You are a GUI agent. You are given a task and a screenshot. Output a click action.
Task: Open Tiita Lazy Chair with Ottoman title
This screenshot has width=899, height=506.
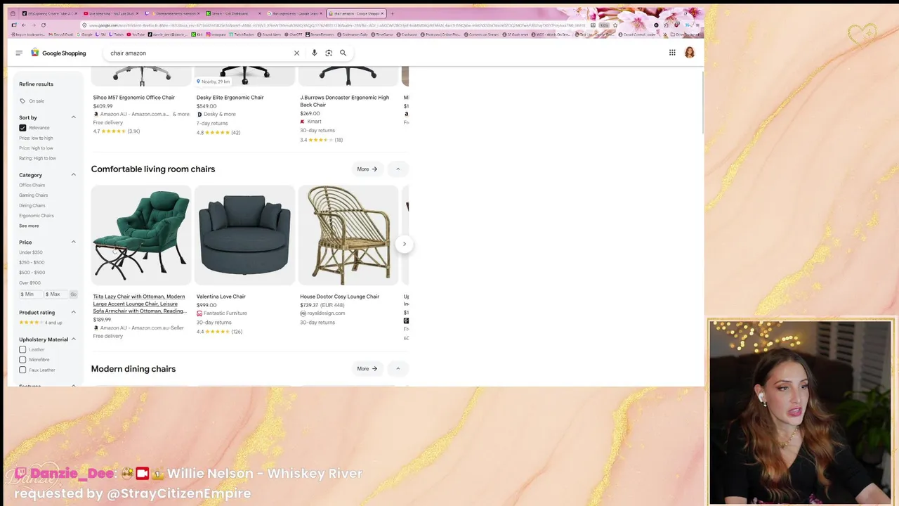tap(139, 304)
